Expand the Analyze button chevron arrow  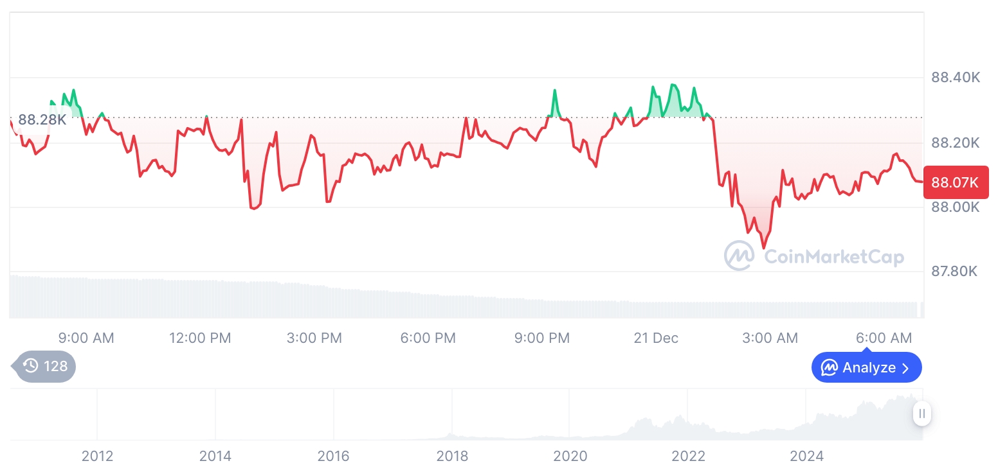906,368
